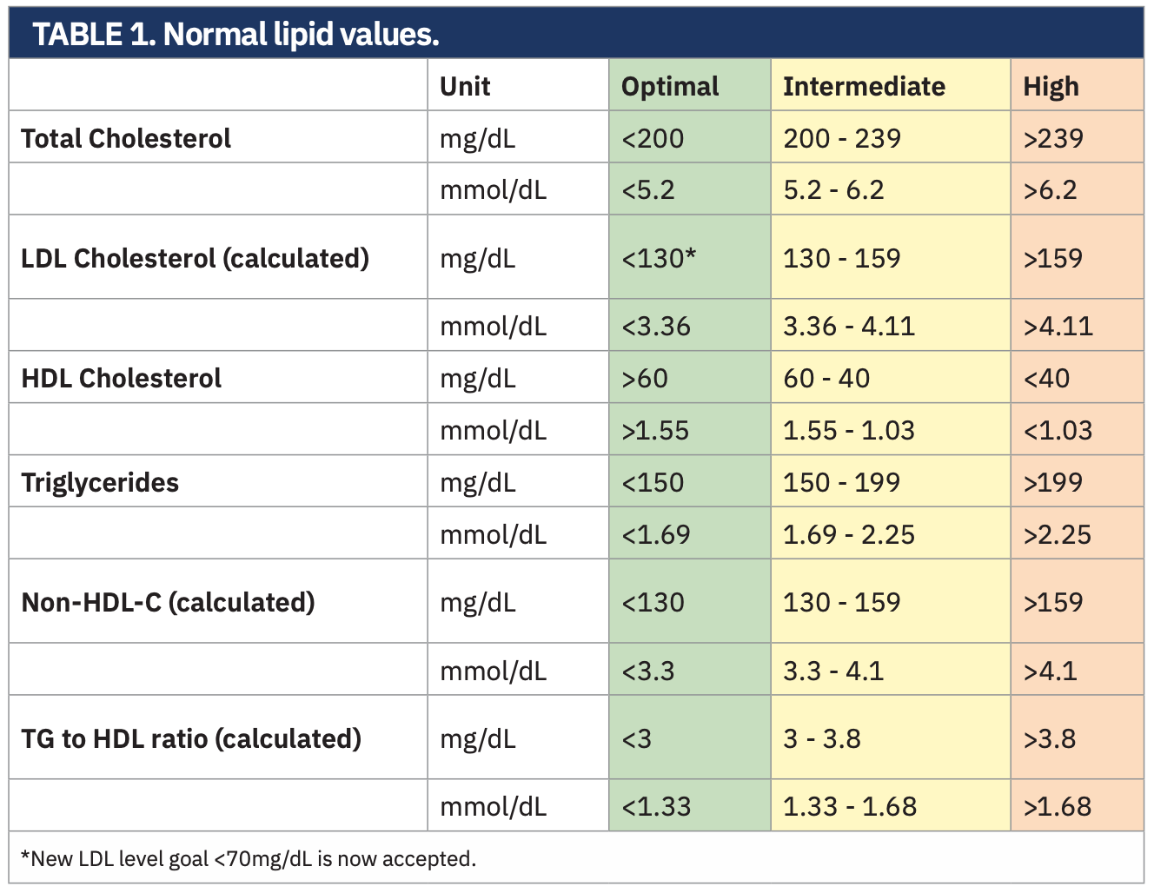
Task: Select the "Total Cholesterol" row label
Action: (126, 138)
